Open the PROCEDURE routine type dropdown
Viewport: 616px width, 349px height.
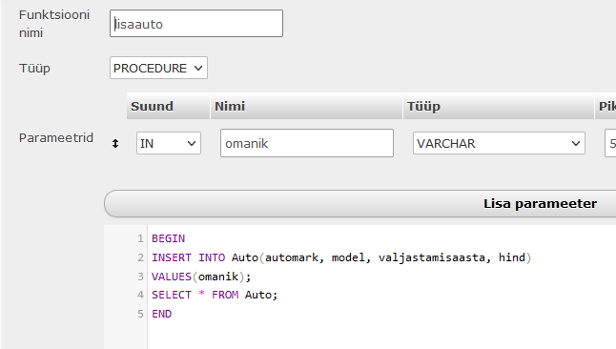coord(158,68)
